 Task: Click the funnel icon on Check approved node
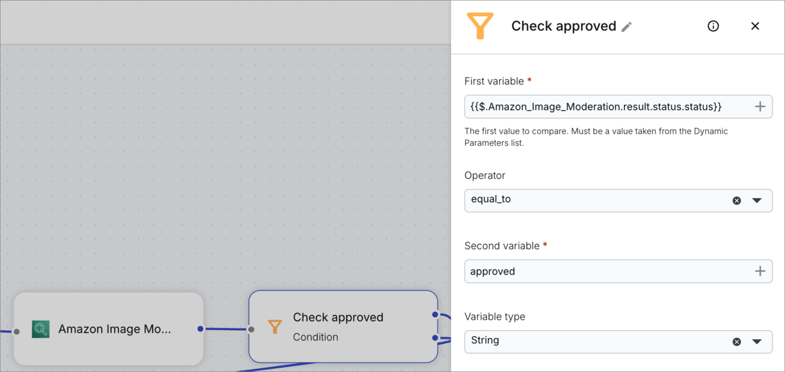[x=275, y=327]
